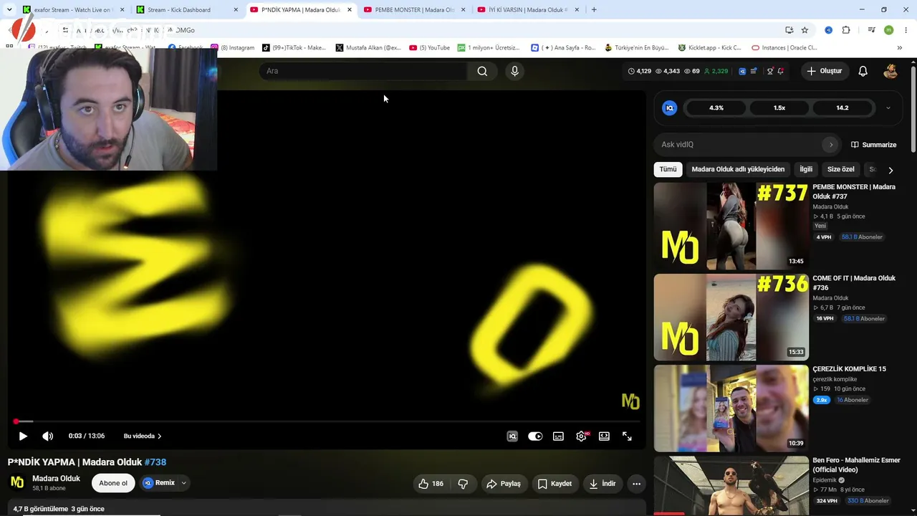This screenshot has width=917, height=516.
Task: Expand the vidIQ stats panel chevron
Action: click(888, 108)
